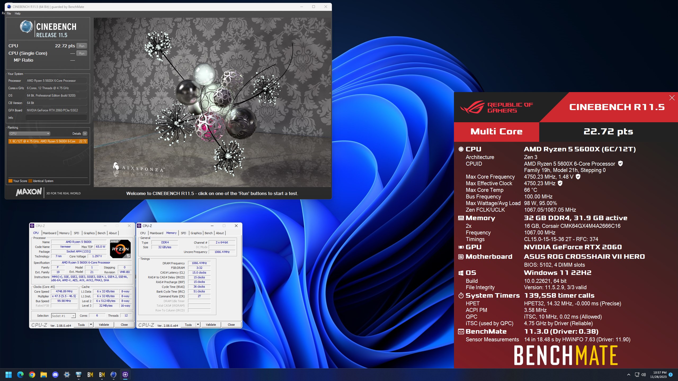The image size is (678, 381).
Task: Click Validate in CPU-Z CPU window
Action: tap(104, 325)
